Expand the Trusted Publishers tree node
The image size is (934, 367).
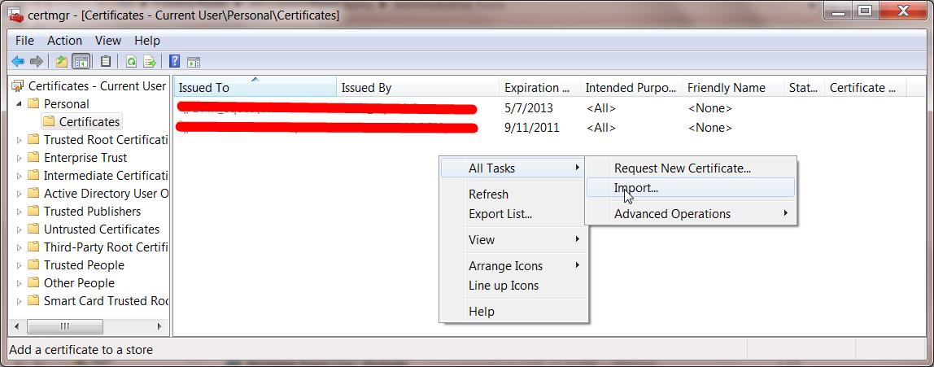(19, 212)
